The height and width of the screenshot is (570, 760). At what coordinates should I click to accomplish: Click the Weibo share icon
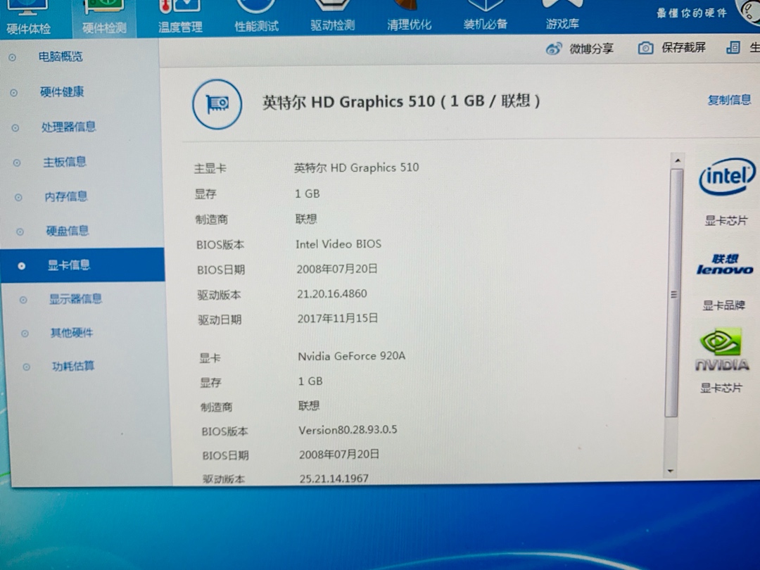554,49
